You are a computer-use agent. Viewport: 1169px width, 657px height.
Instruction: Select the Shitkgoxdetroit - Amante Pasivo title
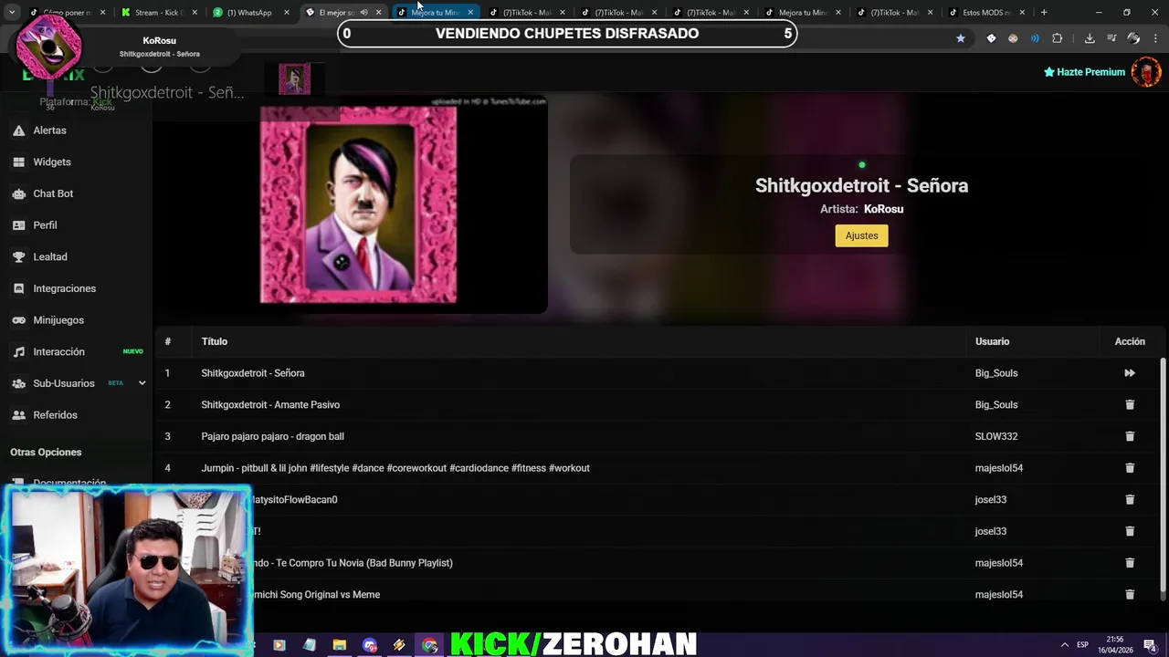(270, 404)
